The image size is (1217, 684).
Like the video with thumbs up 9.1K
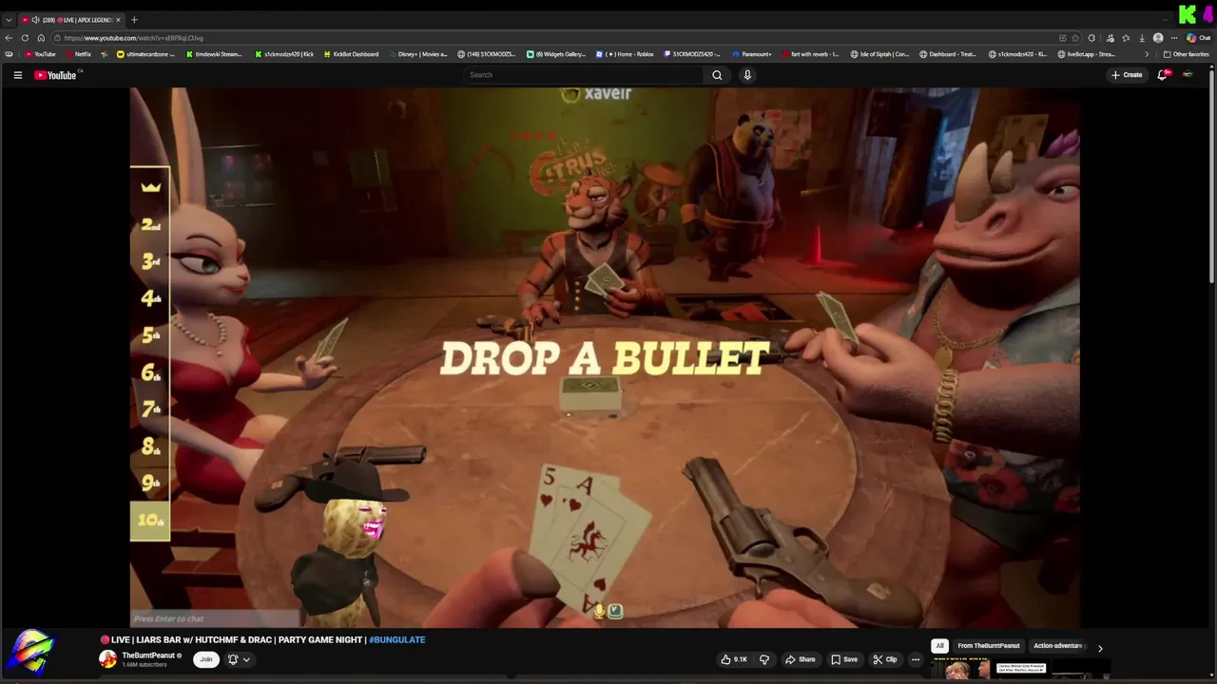point(734,659)
